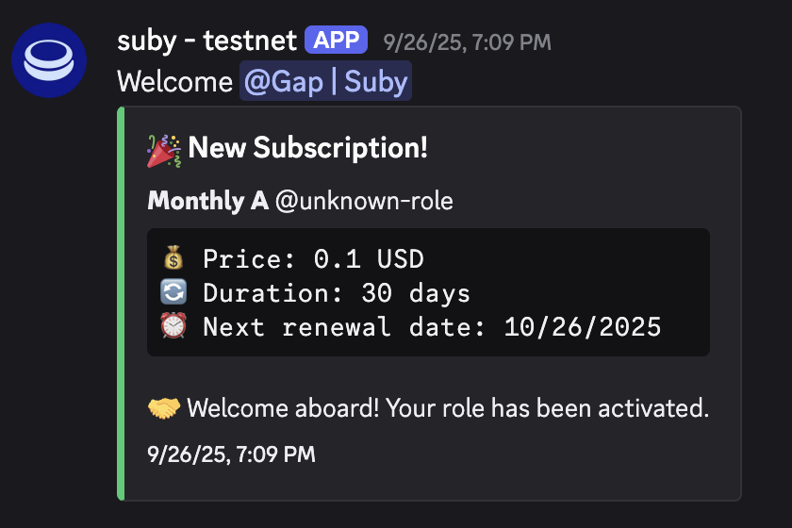The height and width of the screenshot is (528, 792).
Task: Click the refresh arrows Duration emoji
Action: click(x=172, y=293)
